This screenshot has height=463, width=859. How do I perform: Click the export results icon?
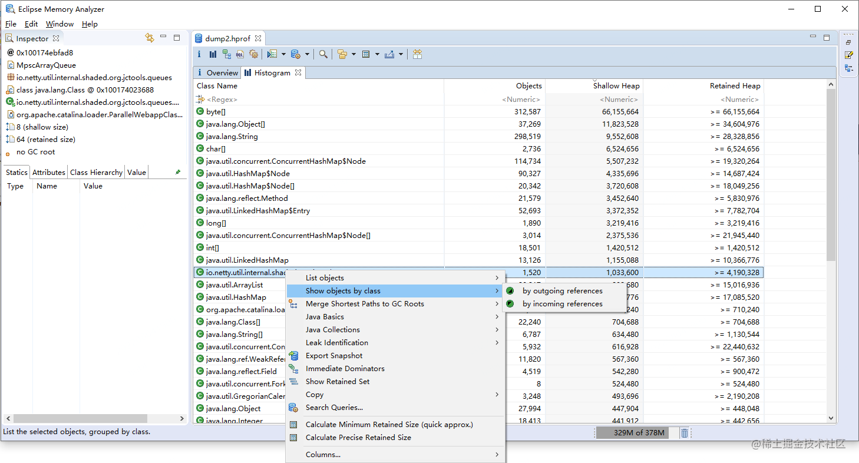pyautogui.click(x=389, y=54)
